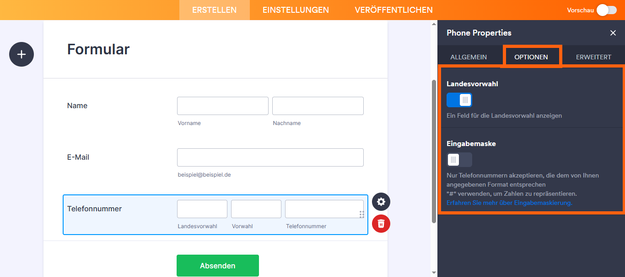Click the green Absenden button

coord(218,266)
